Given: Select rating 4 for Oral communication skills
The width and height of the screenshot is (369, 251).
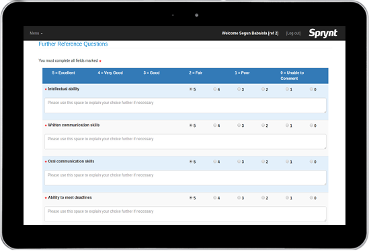Looking at the screenshot, I should (x=215, y=162).
